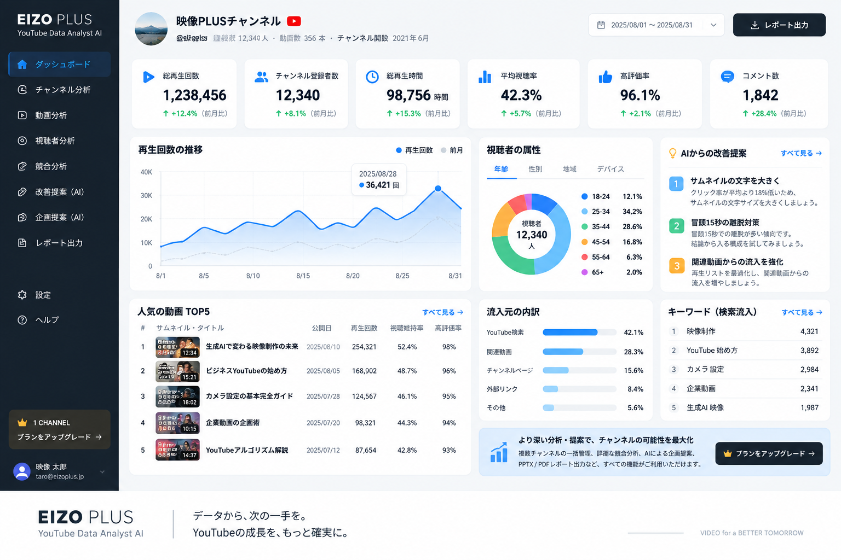Open suggestion サムネイルの文字を大きく
The width and height of the screenshot is (841, 560).
click(745, 191)
